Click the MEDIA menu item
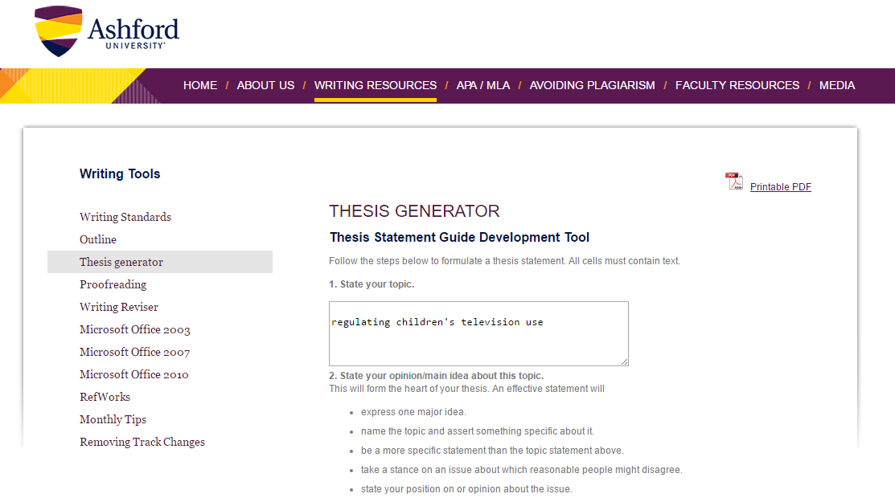Screen dimensions: 895x502 [x=836, y=85]
